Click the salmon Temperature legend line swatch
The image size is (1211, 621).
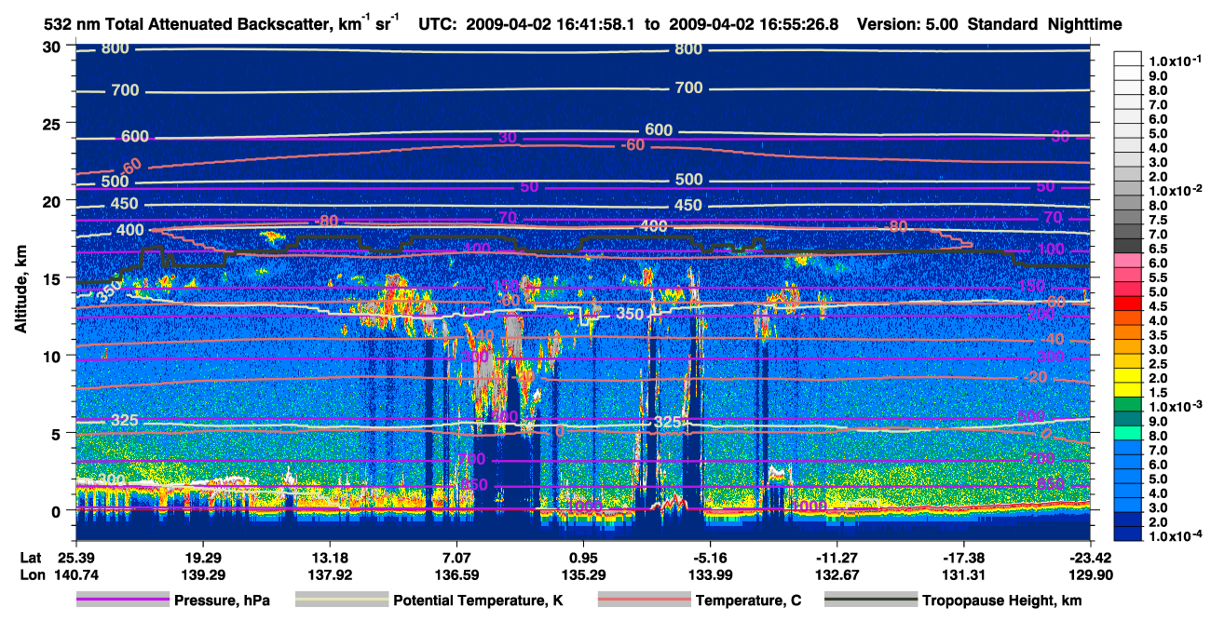643,601
